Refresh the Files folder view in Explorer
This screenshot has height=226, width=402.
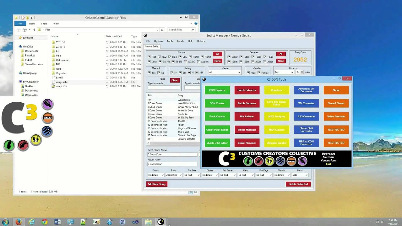162,30
